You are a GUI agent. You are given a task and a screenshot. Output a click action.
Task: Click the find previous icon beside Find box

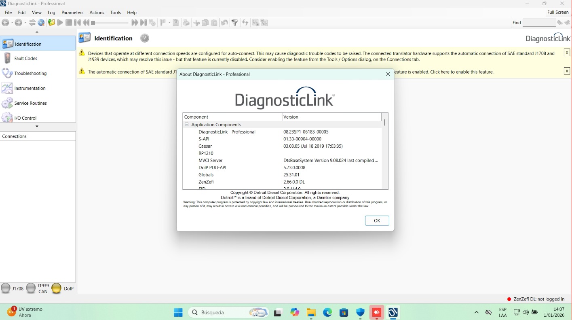click(x=560, y=23)
